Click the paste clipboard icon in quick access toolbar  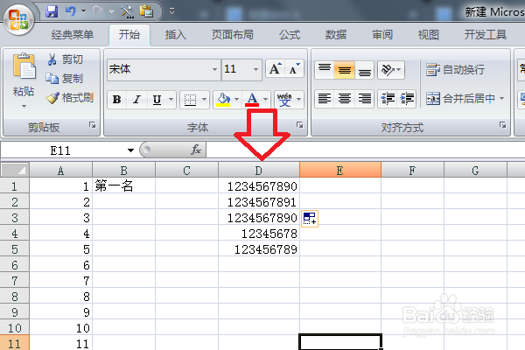(146, 11)
